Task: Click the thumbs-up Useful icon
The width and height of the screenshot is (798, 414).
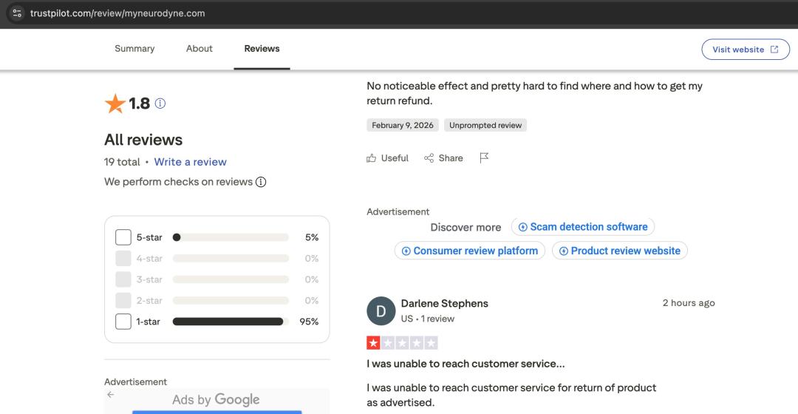Action: 372,158
